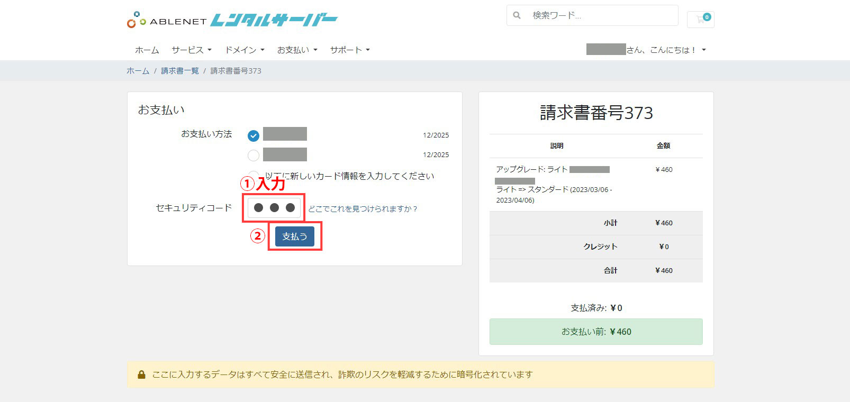Expand the サービス dropdown menu

(x=192, y=50)
